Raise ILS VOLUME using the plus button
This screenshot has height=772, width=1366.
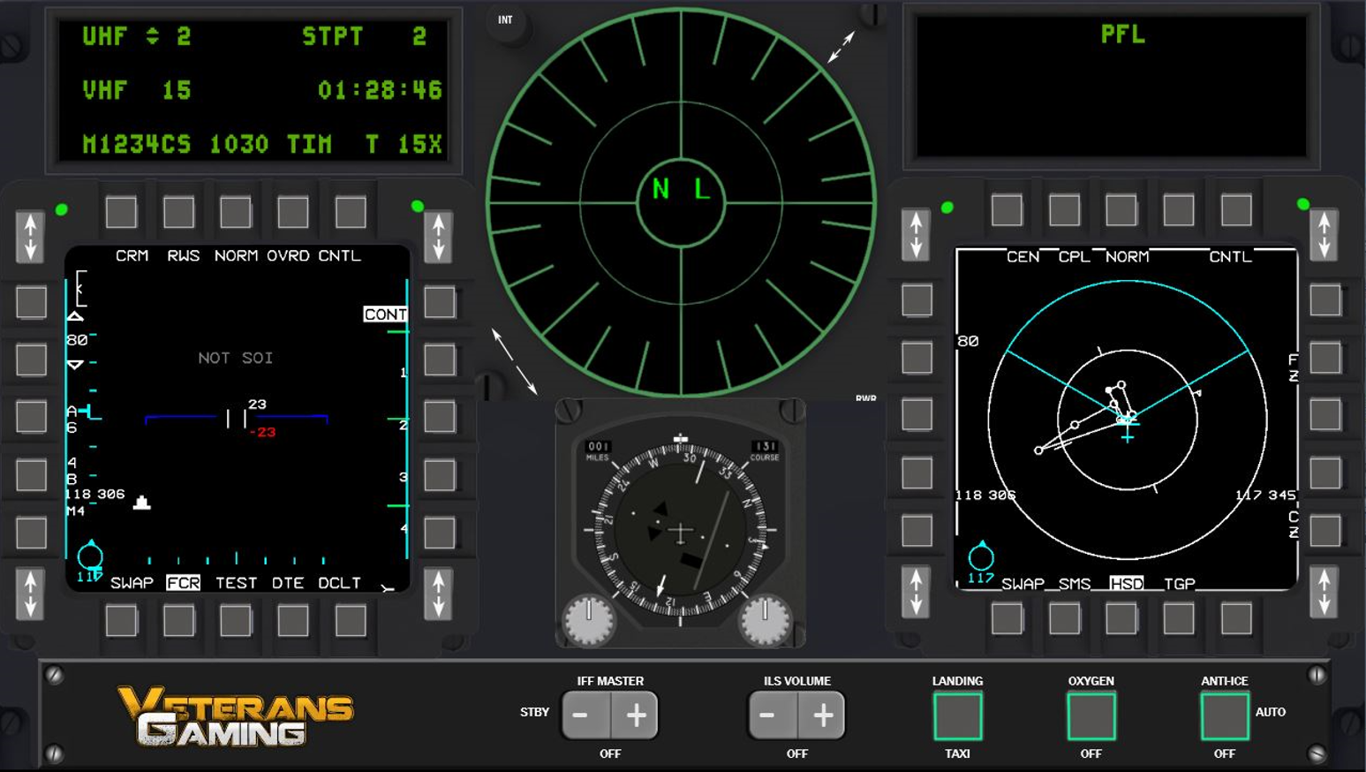pyautogui.click(x=822, y=715)
